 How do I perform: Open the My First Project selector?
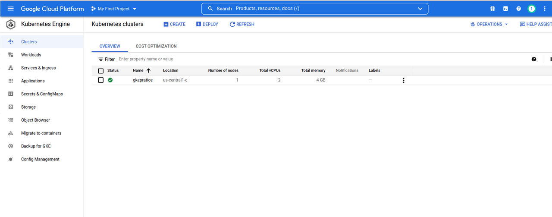point(114,9)
